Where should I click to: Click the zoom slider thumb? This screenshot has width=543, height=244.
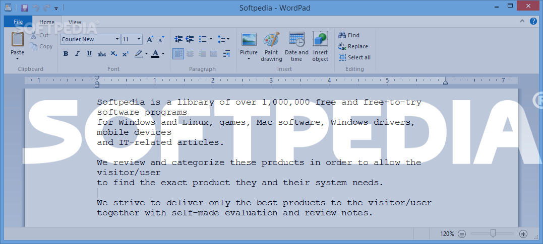pos(493,234)
